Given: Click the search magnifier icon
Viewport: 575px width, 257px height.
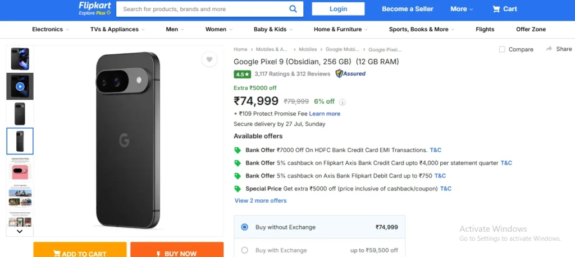Looking at the screenshot, I should (293, 9).
